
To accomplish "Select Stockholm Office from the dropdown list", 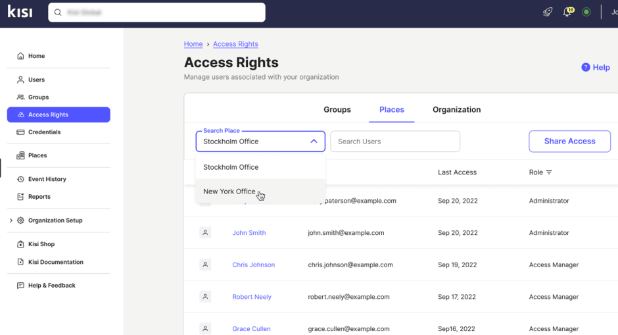I will tap(260, 167).
